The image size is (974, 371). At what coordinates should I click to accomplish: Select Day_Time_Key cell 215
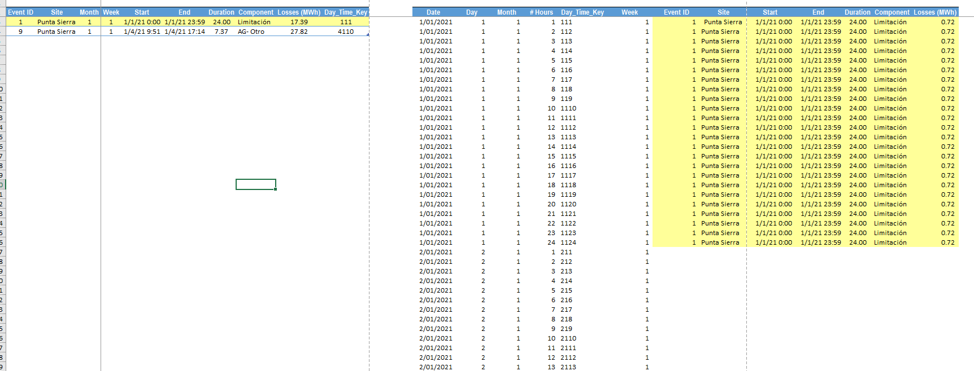566,290
